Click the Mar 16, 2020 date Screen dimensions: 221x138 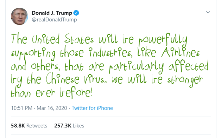52,108
